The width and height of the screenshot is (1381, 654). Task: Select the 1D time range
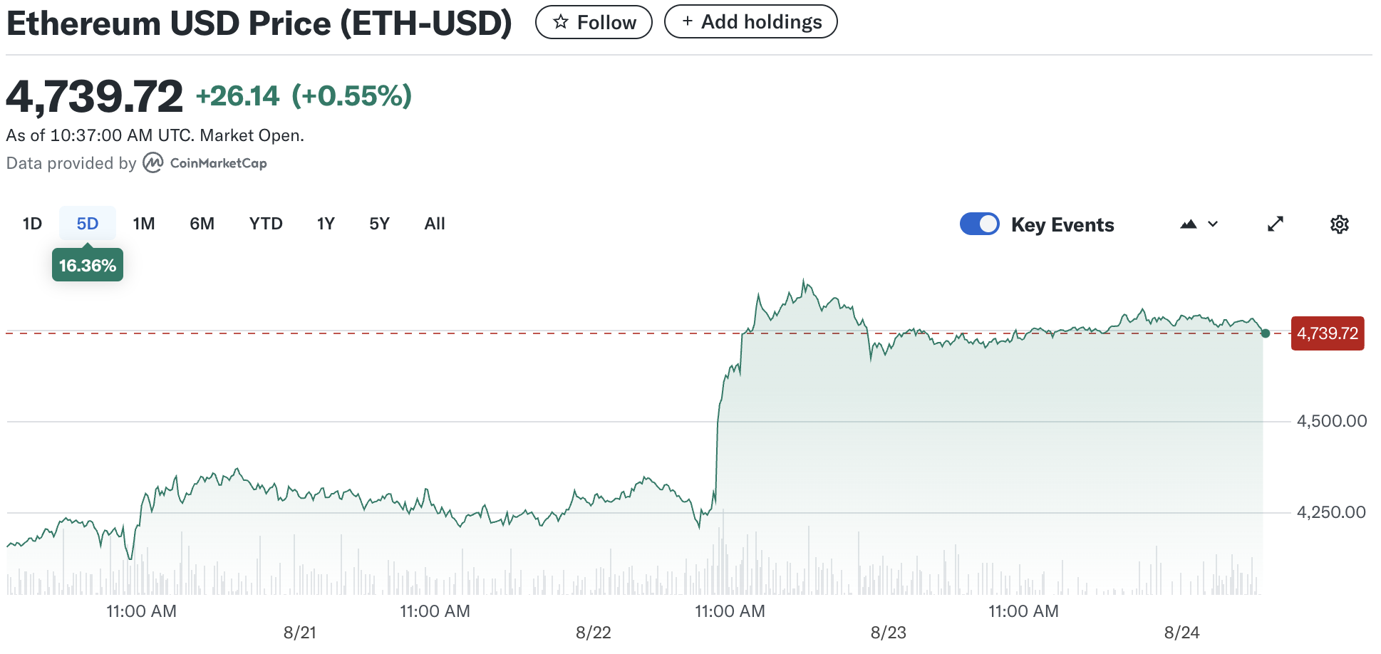[x=32, y=224]
